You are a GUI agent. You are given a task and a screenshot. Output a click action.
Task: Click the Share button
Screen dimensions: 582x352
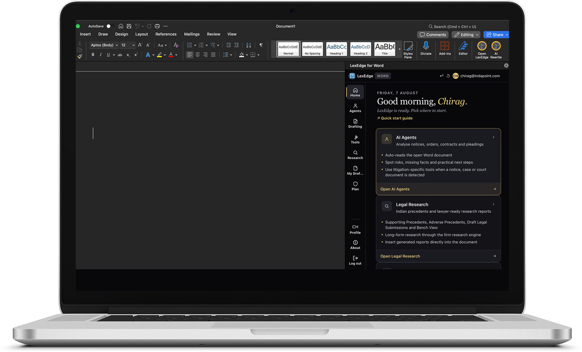pos(496,35)
